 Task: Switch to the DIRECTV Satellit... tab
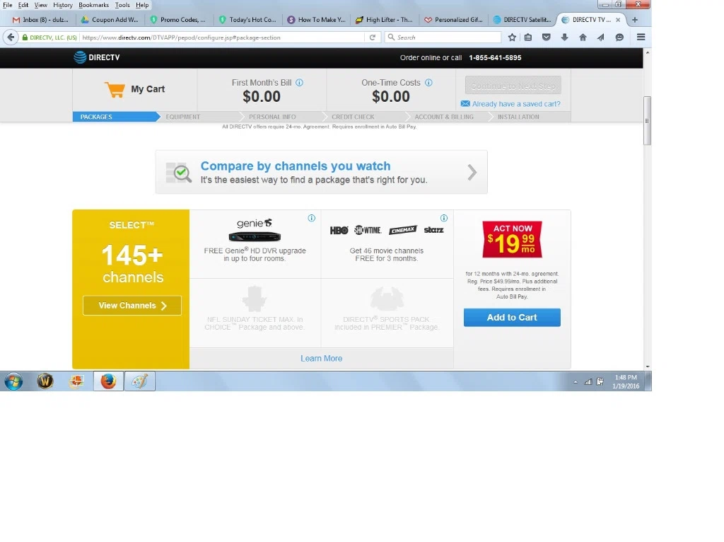pos(522,20)
